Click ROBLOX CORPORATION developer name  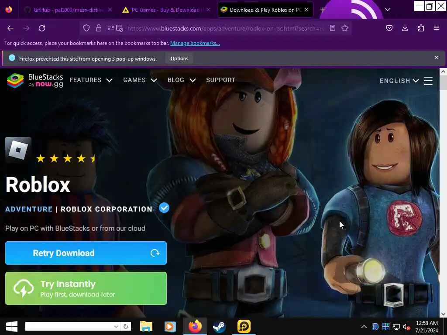107,209
